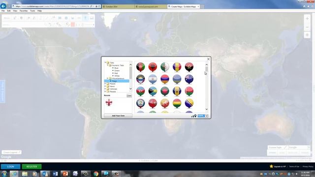Collapse the Numeric Tabs folder arrow
This screenshot has width=315, height=177.
(108, 65)
